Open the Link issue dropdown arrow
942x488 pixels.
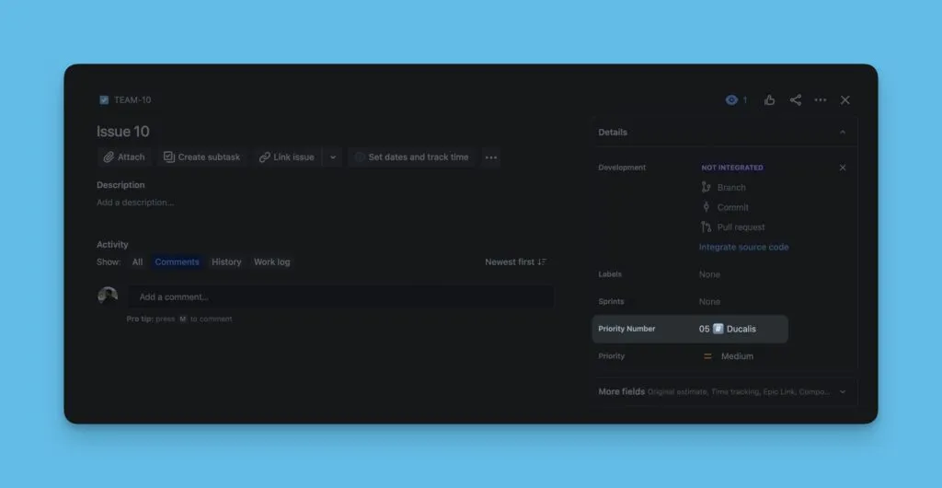click(x=333, y=157)
